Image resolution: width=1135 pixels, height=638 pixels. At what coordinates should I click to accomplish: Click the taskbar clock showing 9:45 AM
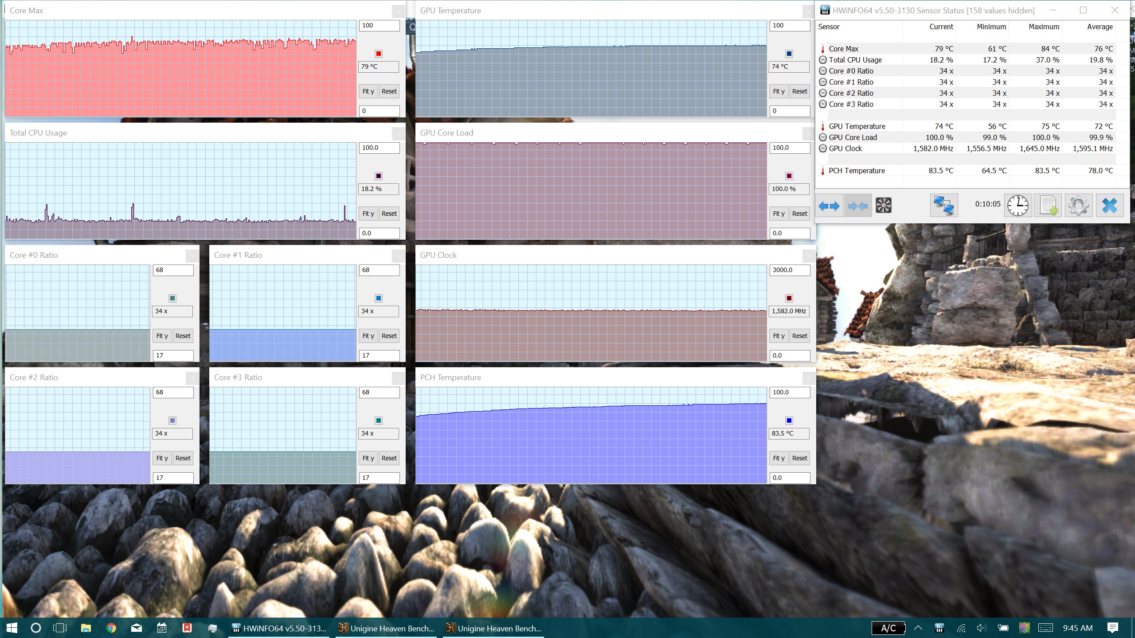click(x=1077, y=628)
